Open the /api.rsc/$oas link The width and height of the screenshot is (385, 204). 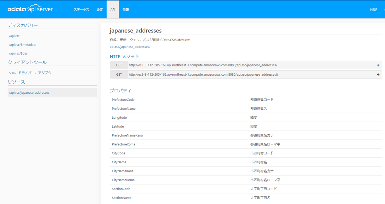pyautogui.click(x=21, y=54)
